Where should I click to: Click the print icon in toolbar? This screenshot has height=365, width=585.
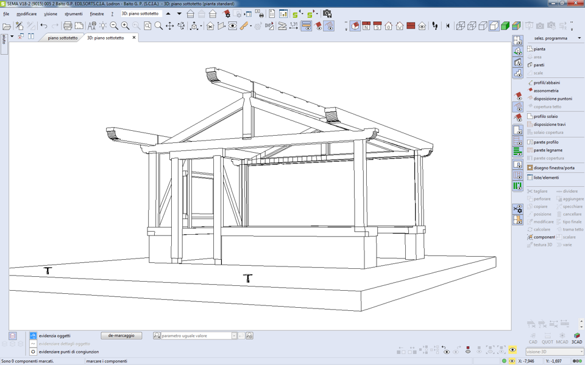(x=68, y=26)
